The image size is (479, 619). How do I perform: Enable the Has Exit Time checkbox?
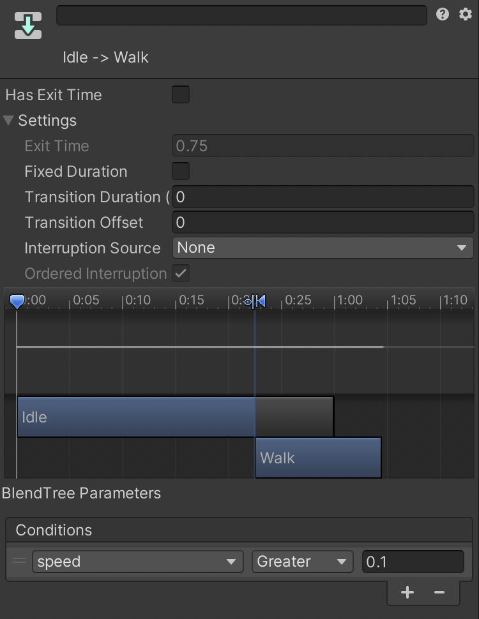pyautogui.click(x=181, y=95)
